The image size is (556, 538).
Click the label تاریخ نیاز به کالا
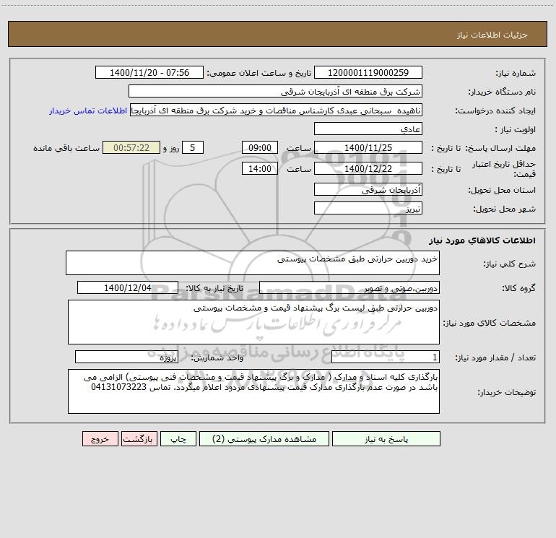(x=214, y=288)
